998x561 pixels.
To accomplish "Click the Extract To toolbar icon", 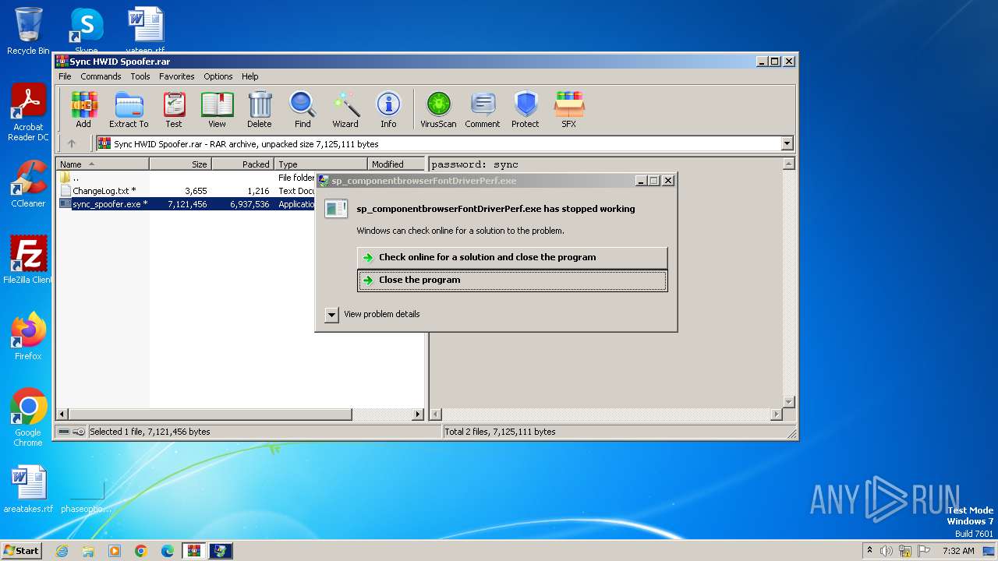I will (x=129, y=109).
